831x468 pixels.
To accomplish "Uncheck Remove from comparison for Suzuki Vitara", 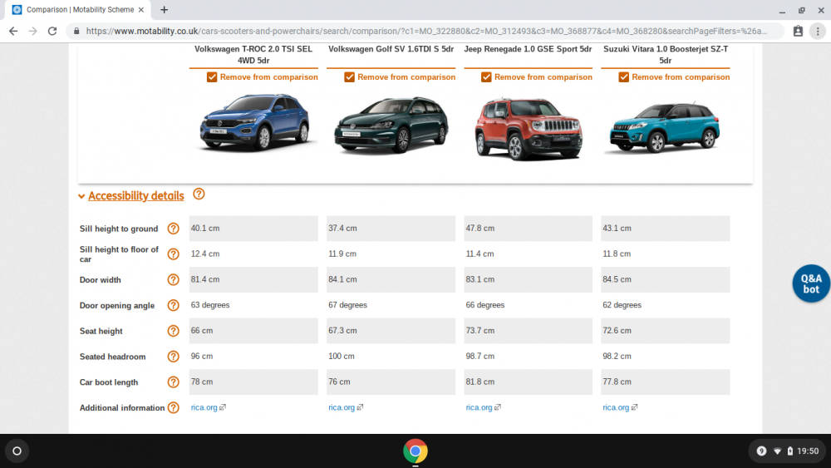I will point(624,76).
